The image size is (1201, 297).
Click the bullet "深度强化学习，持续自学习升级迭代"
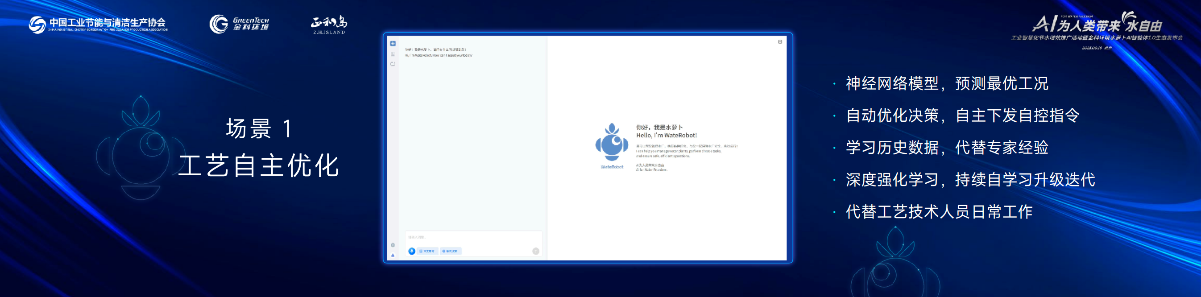970,180
